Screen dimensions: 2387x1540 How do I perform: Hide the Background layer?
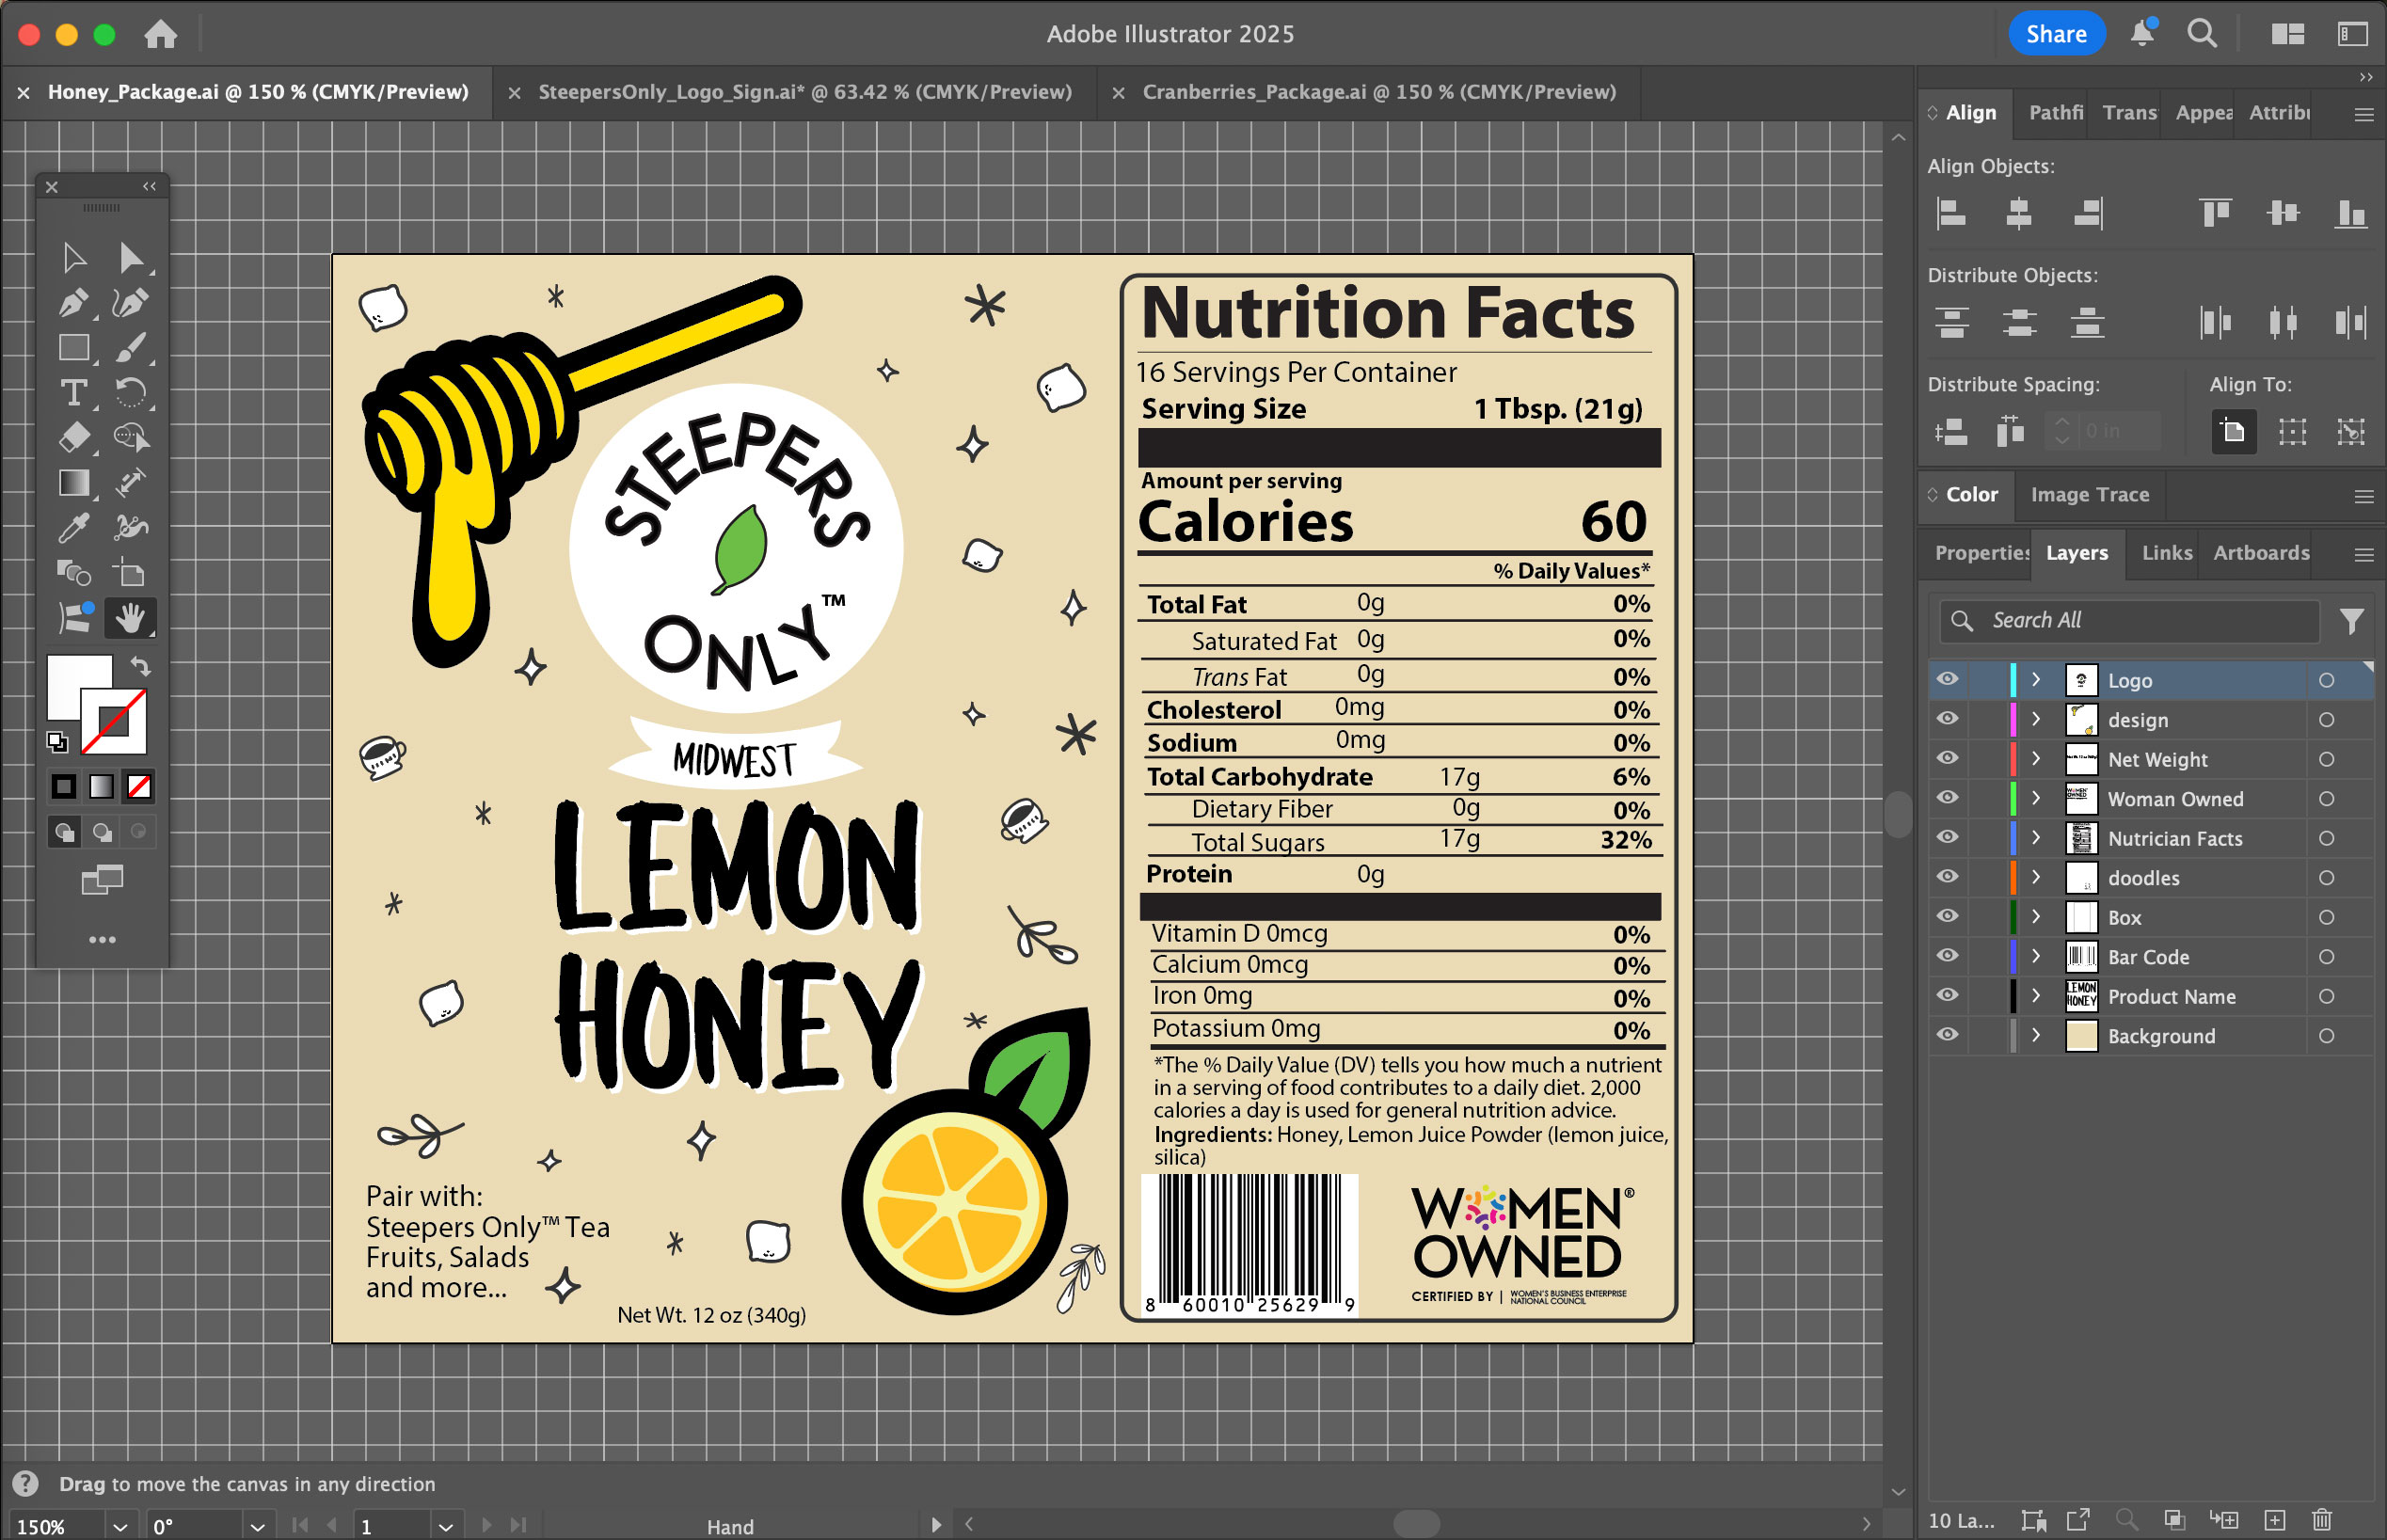[1946, 1035]
